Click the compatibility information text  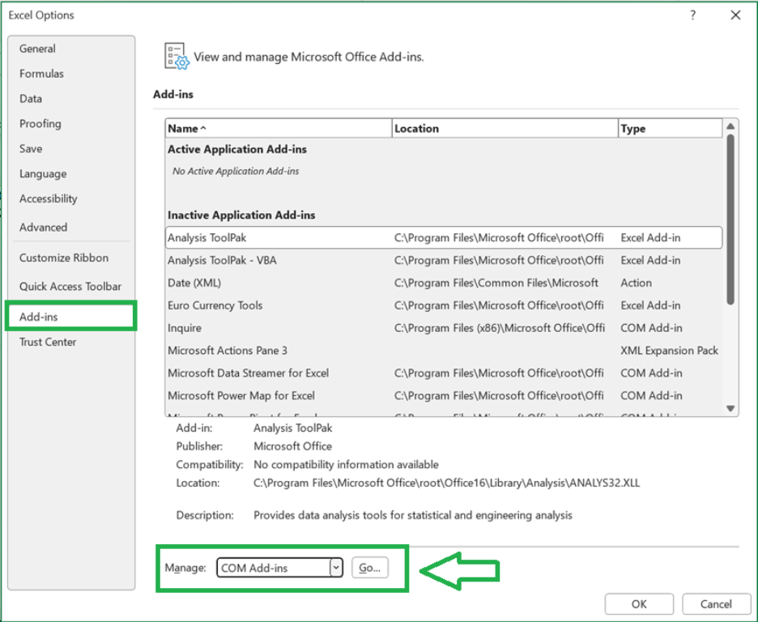click(346, 465)
